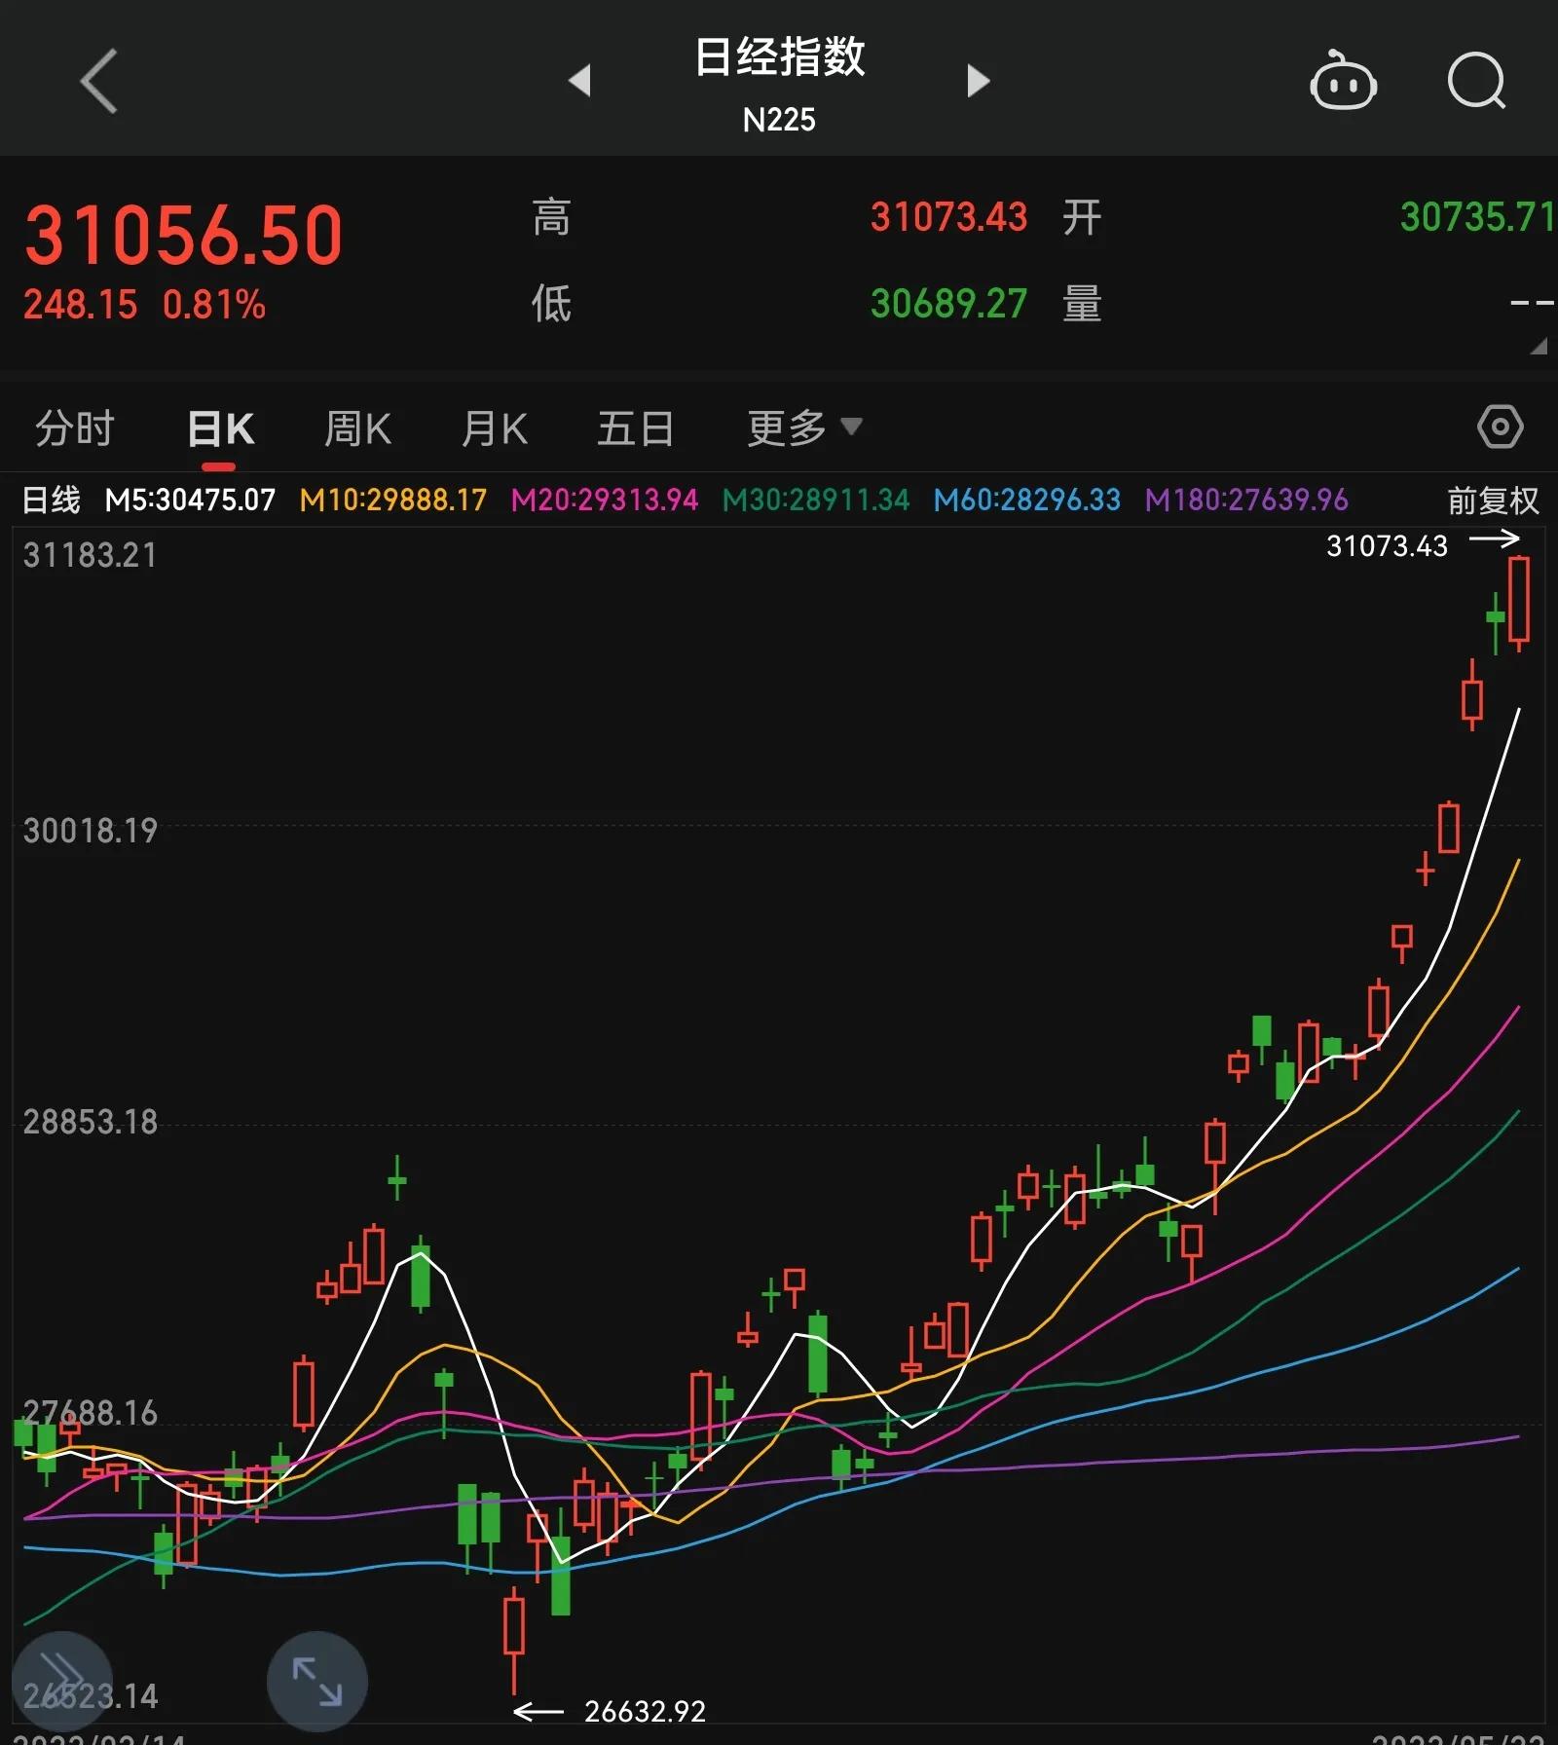The width and height of the screenshot is (1558, 1745).
Task: Open the AI assistant robot icon
Action: 1345,82
